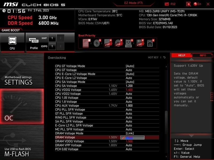Viewport: 214px width, 160px height.
Task: Toggle iEXPO profile slot 1
Action: [x=52, y=46]
